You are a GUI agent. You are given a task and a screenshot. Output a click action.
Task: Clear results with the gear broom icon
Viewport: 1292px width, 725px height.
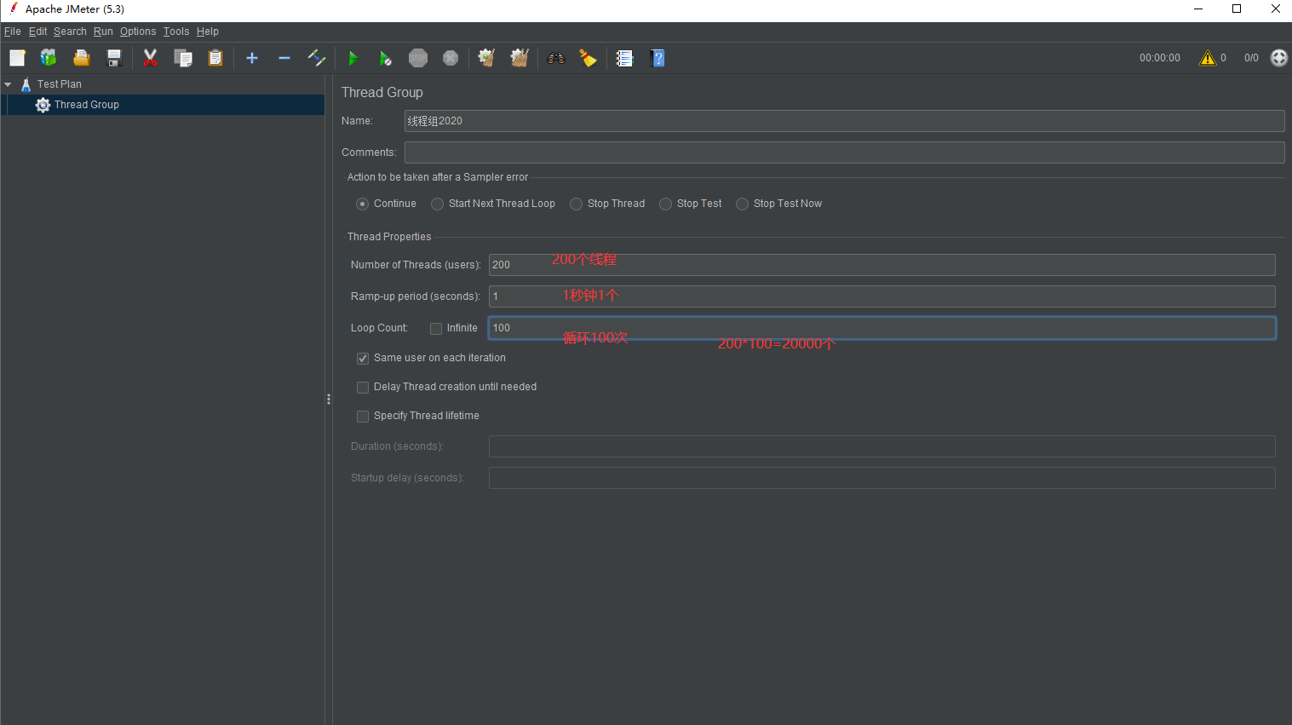(486, 58)
